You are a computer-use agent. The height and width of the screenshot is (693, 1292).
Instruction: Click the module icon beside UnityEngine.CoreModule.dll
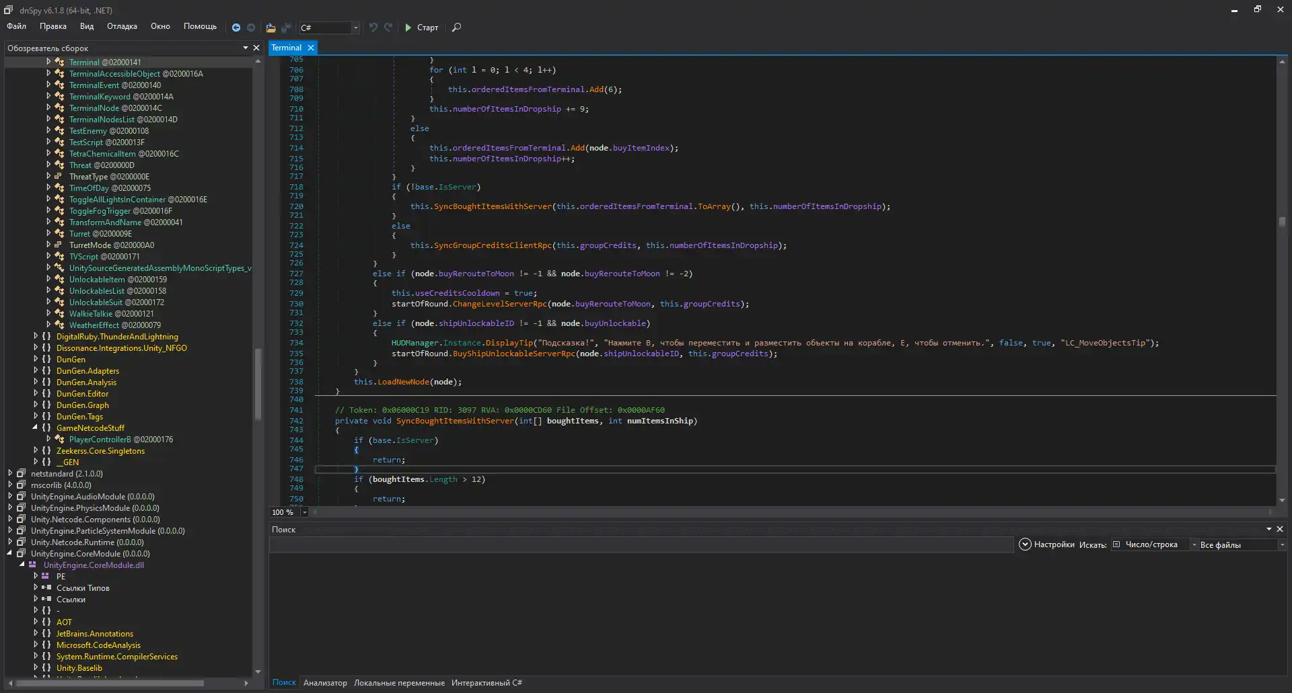pyautogui.click(x=32, y=565)
